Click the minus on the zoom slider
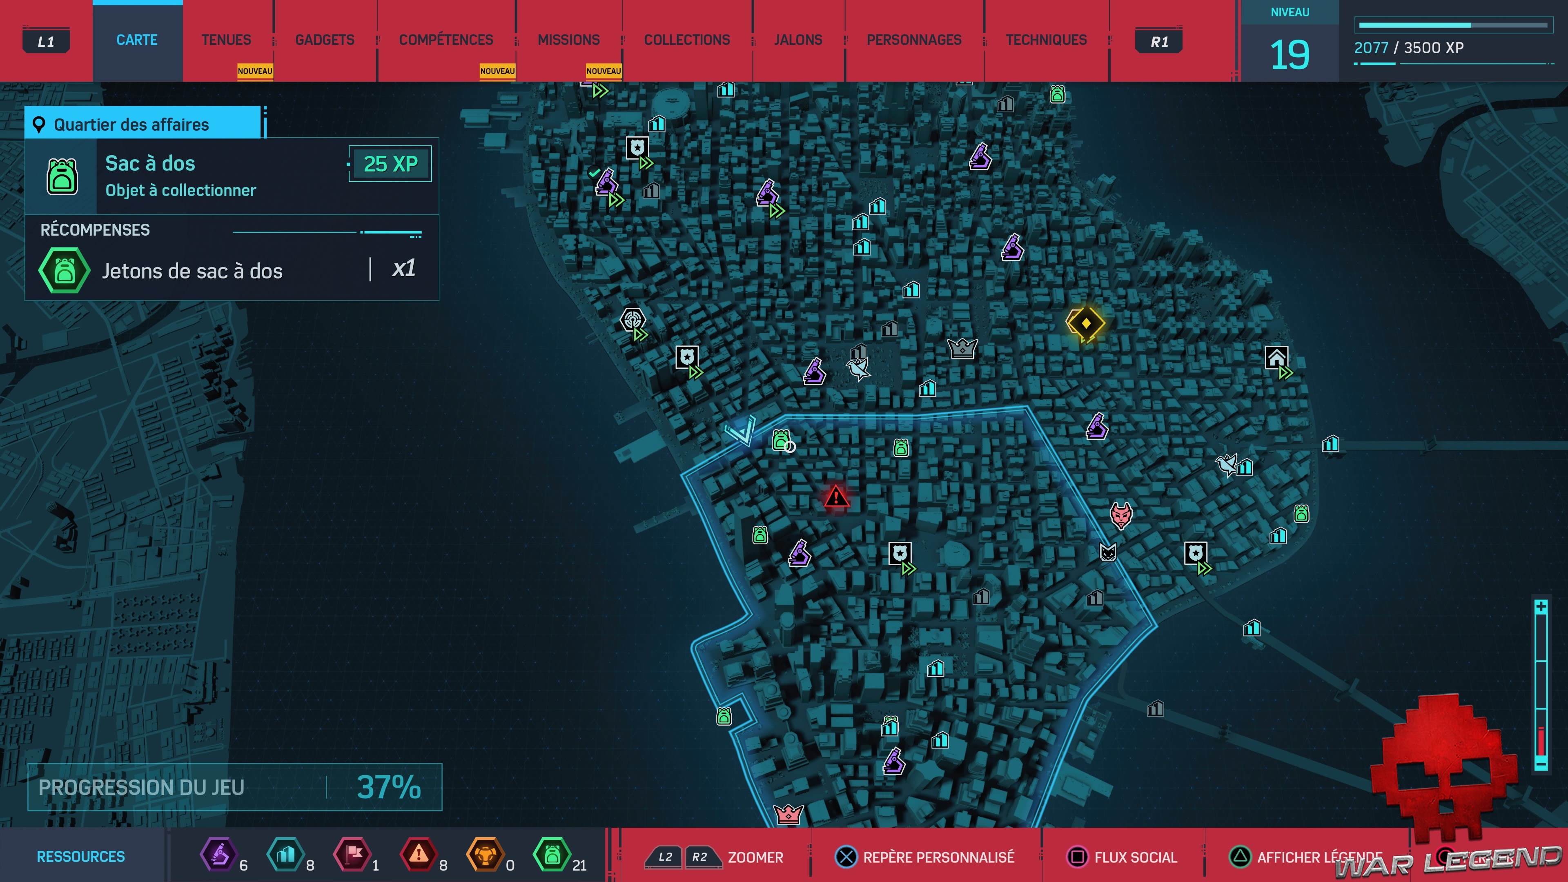1568x882 pixels. coord(1541,763)
